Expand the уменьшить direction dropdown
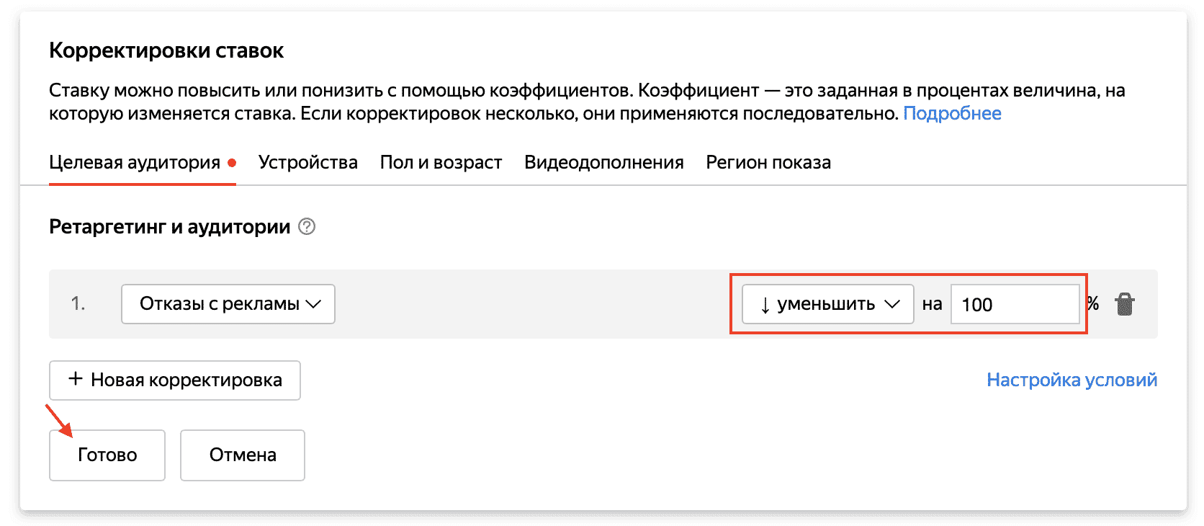1204x526 pixels. [827, 304]
